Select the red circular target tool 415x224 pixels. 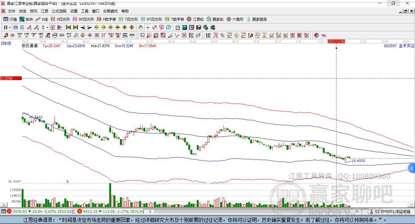pyautogui.click(x=83, y=35)
